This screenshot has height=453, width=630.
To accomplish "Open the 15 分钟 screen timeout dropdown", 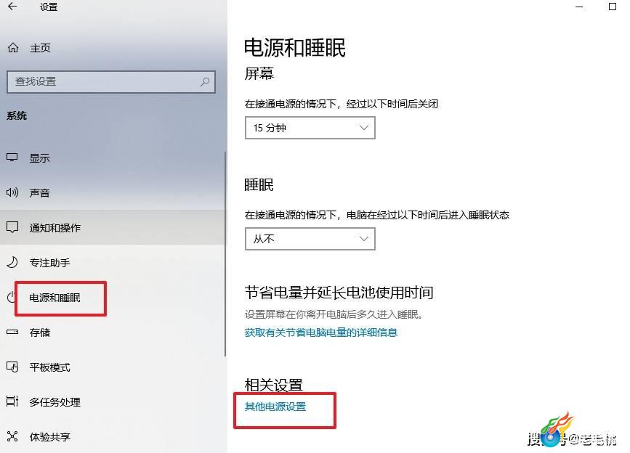I will coord(310,128).
